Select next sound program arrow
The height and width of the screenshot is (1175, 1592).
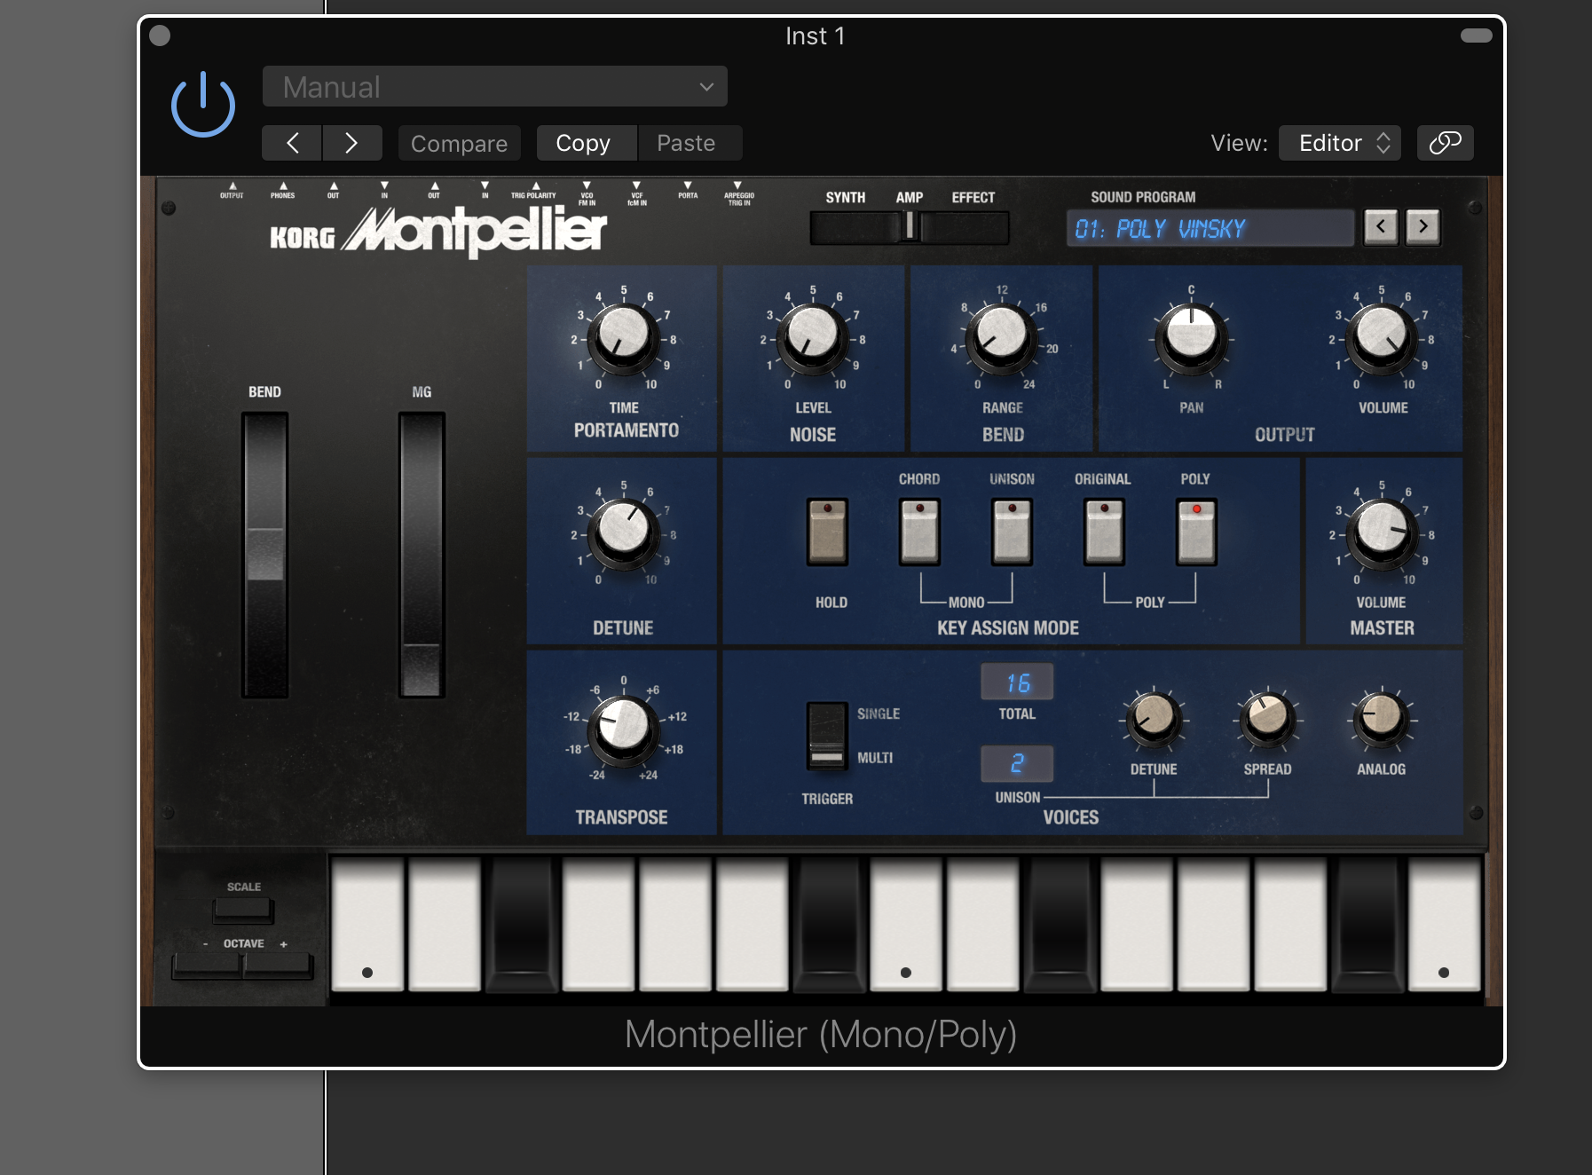(1423, 227)
